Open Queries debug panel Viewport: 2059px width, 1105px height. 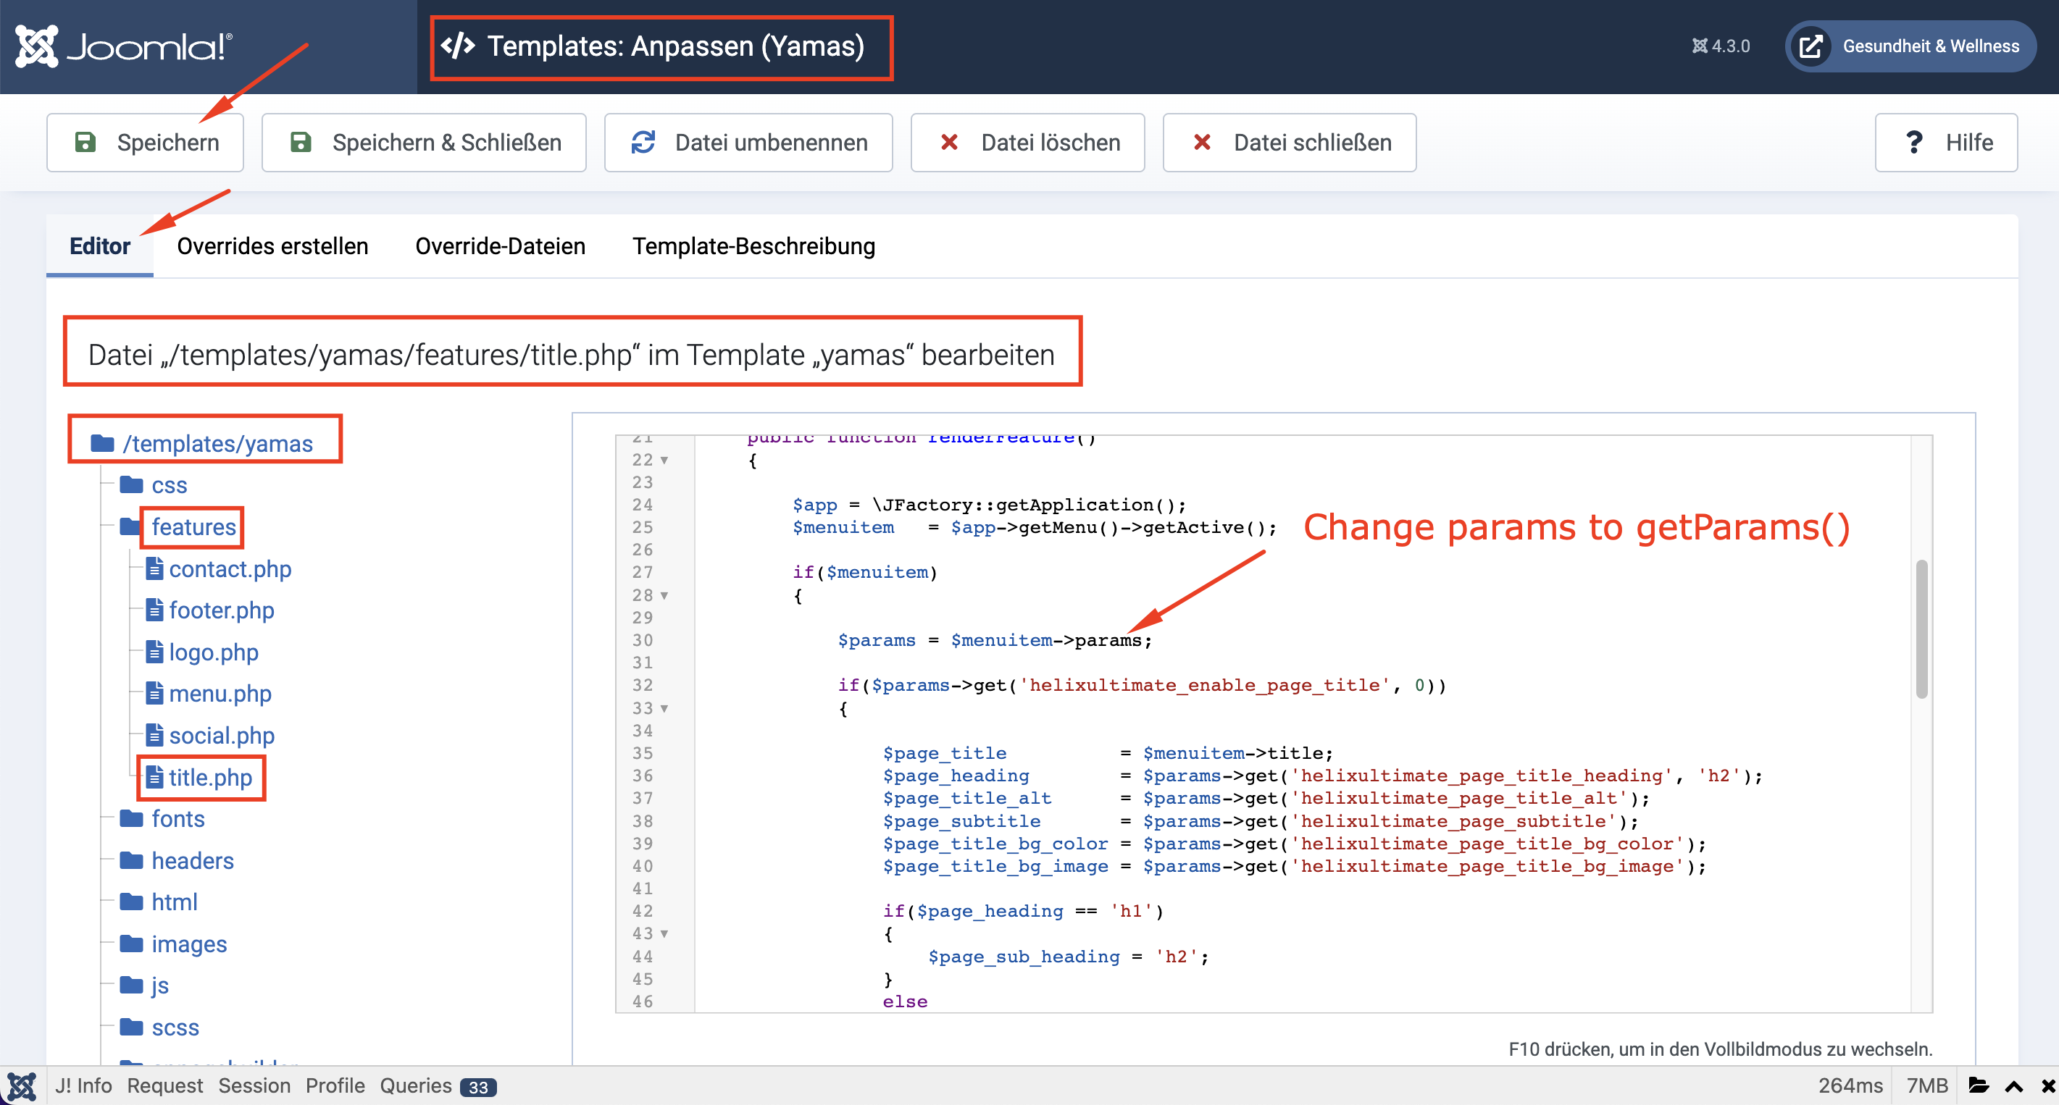pos(438,1086)
